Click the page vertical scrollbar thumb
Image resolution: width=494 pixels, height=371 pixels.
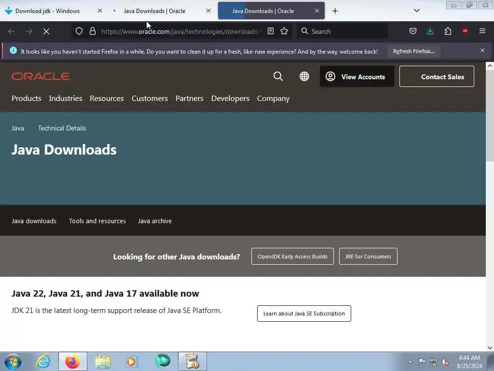[x=490, y=117]
